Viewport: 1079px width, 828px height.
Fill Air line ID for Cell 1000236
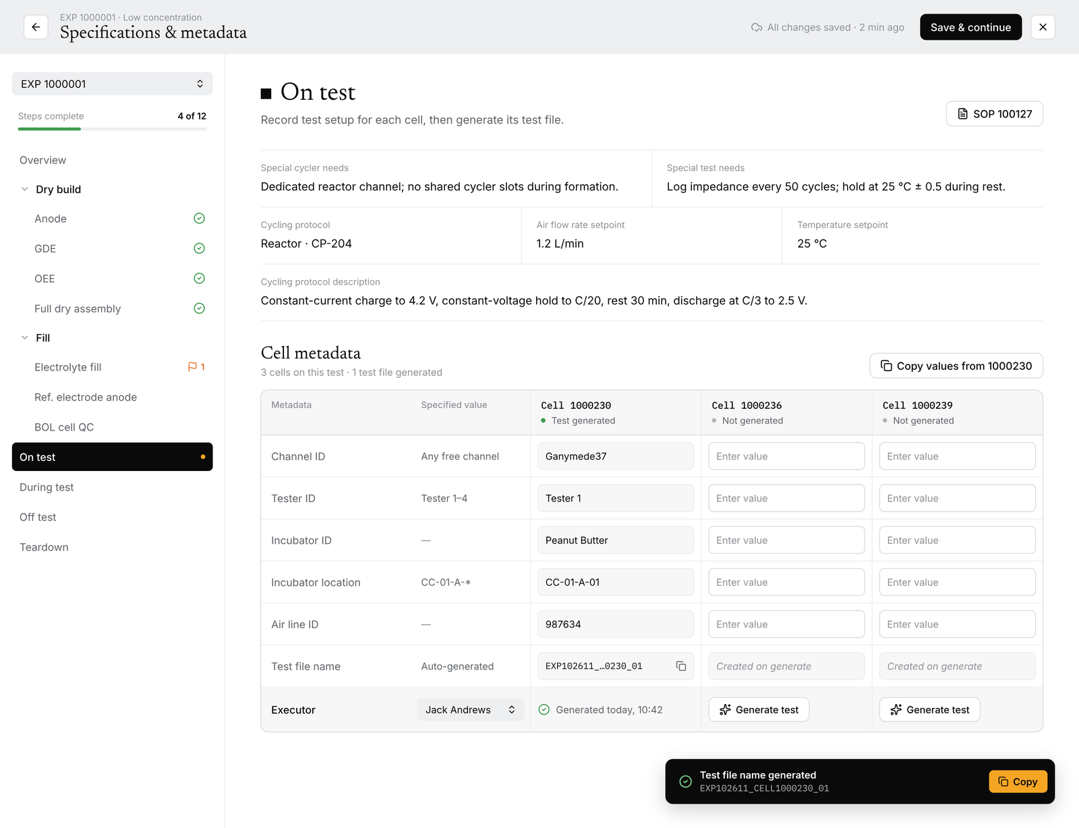click(786, 624)
